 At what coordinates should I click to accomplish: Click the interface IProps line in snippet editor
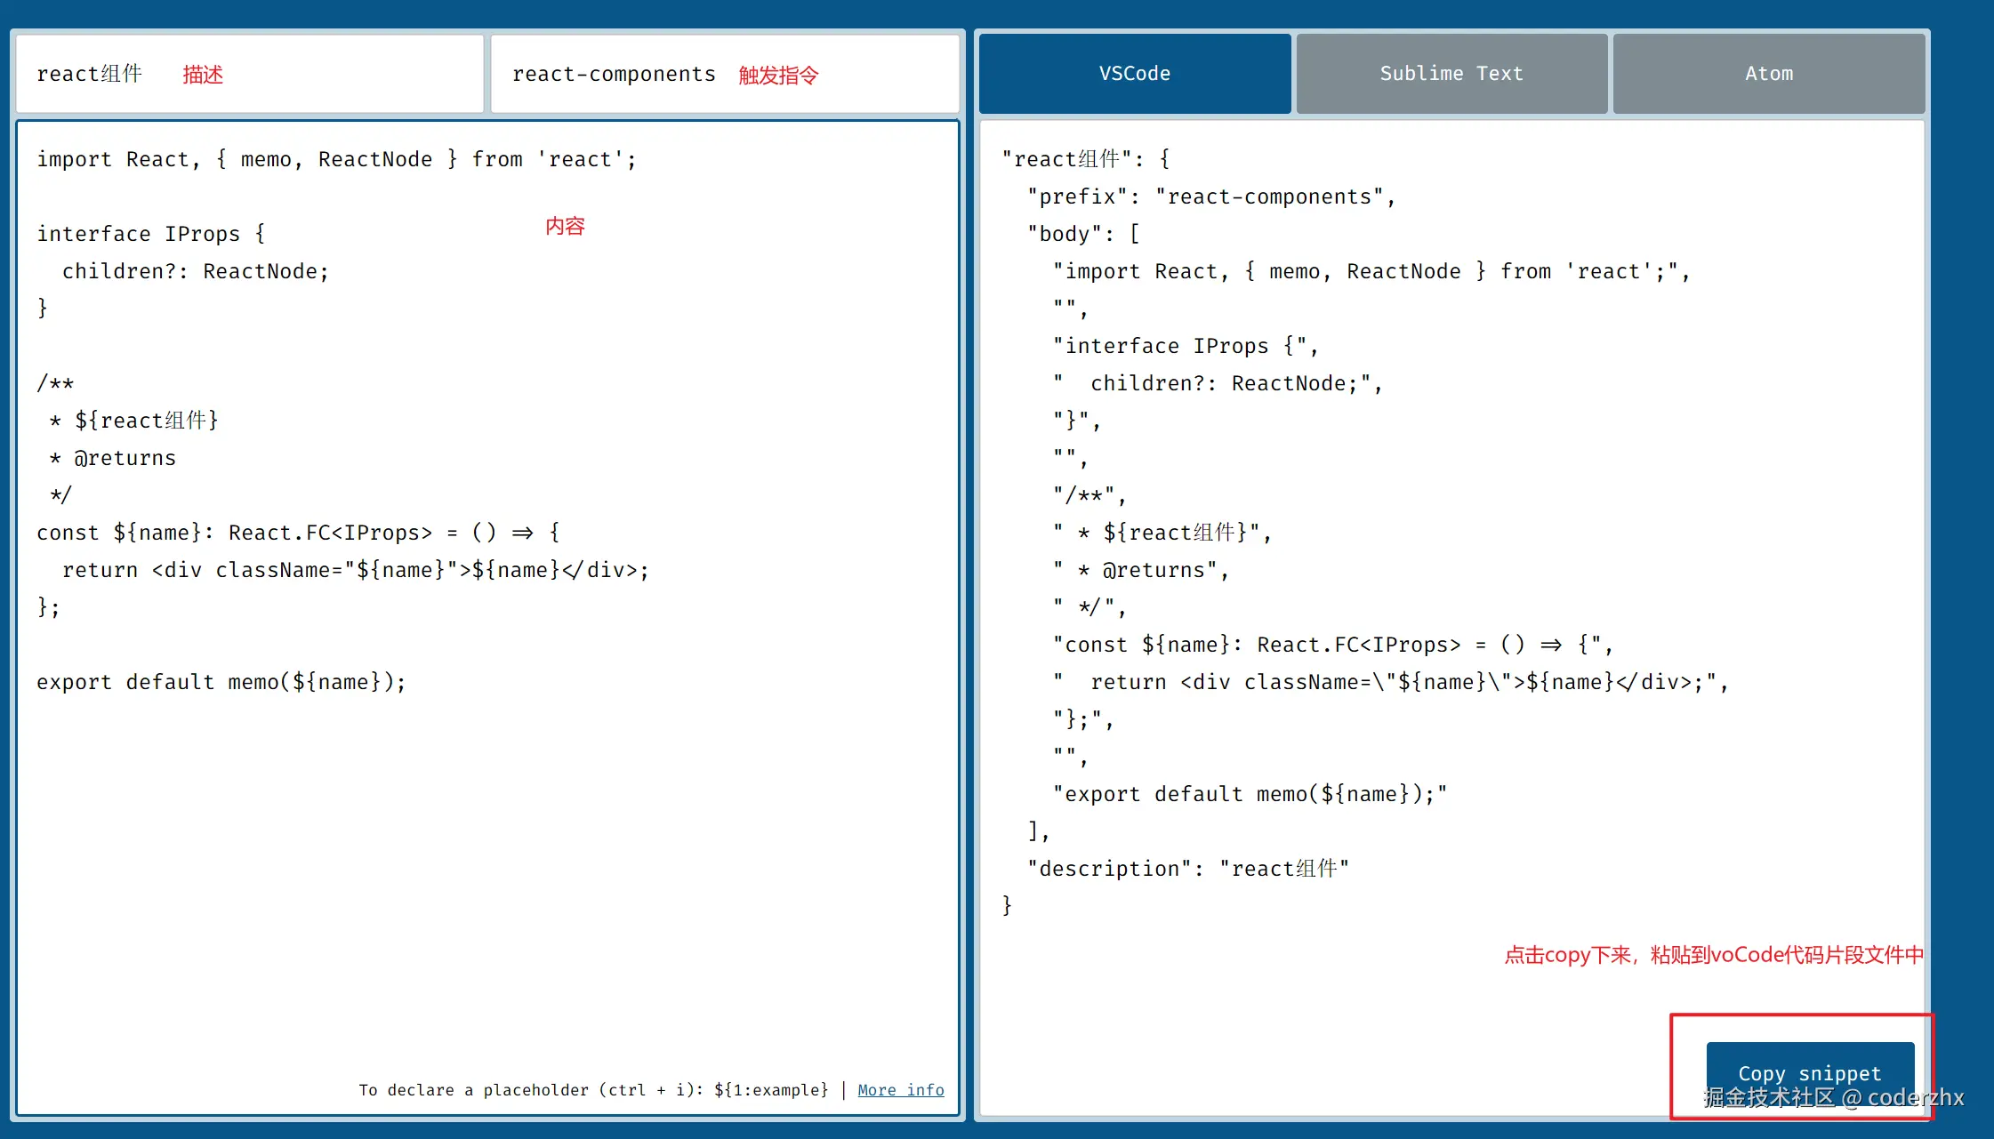pos(151,234)
